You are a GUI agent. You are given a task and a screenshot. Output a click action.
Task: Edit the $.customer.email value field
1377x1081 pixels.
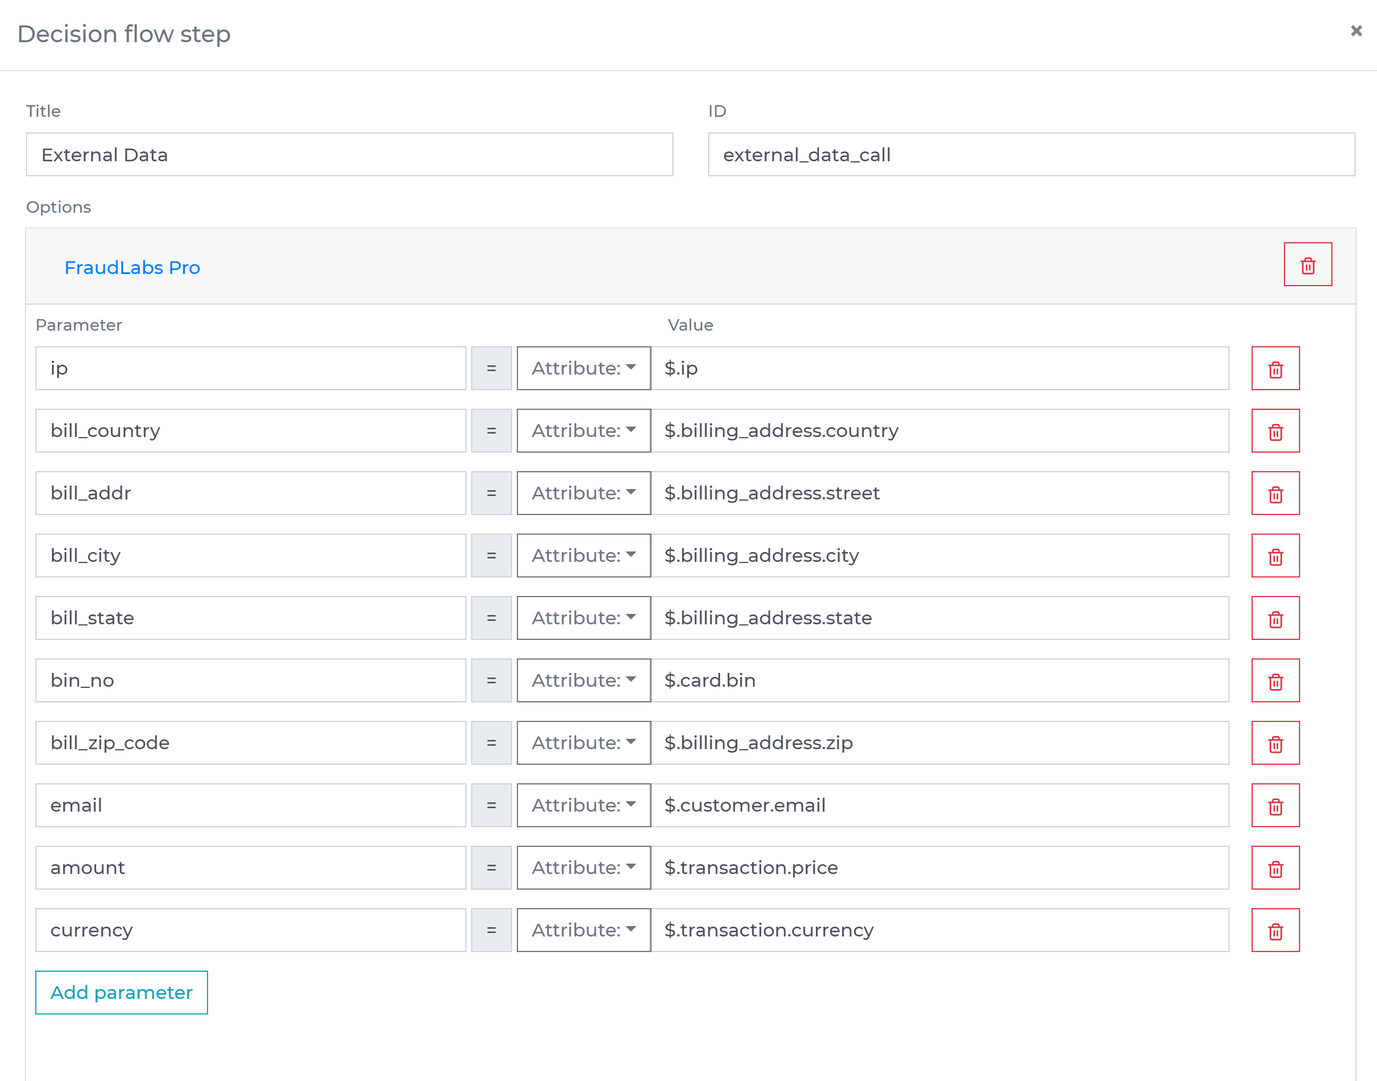pos(940,806)
